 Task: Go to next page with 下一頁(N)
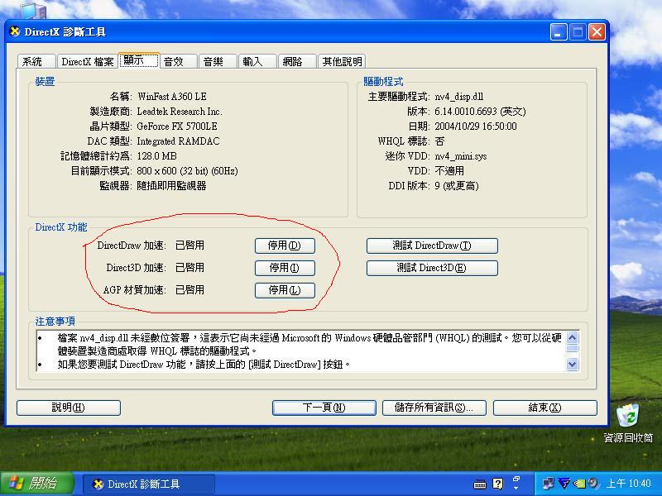click(324, 408)
